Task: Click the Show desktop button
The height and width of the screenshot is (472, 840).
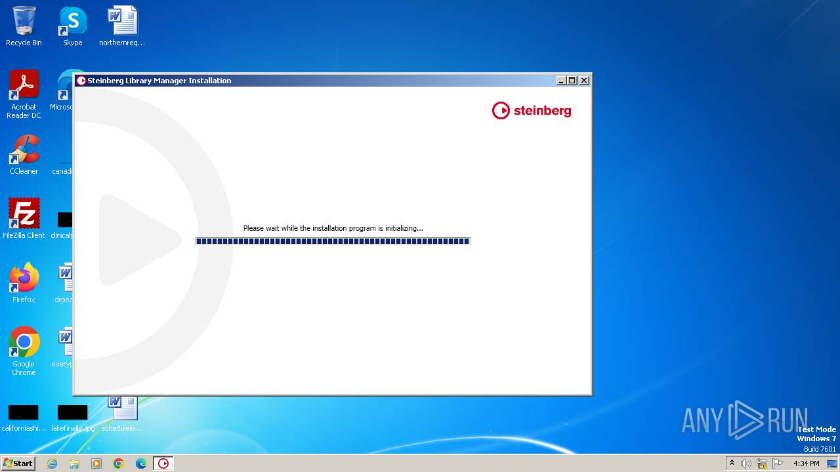Action: (x=832, y=463)
